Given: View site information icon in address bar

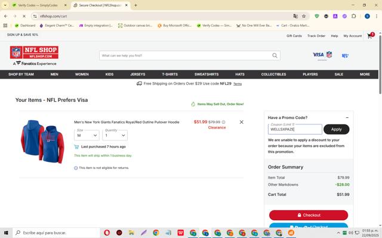Looking at the screenshot, I should [x=35, y=16].
